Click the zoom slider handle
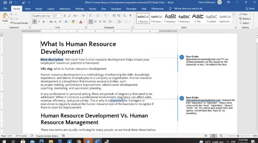This screenshot has width=258, height=143. 238,136
